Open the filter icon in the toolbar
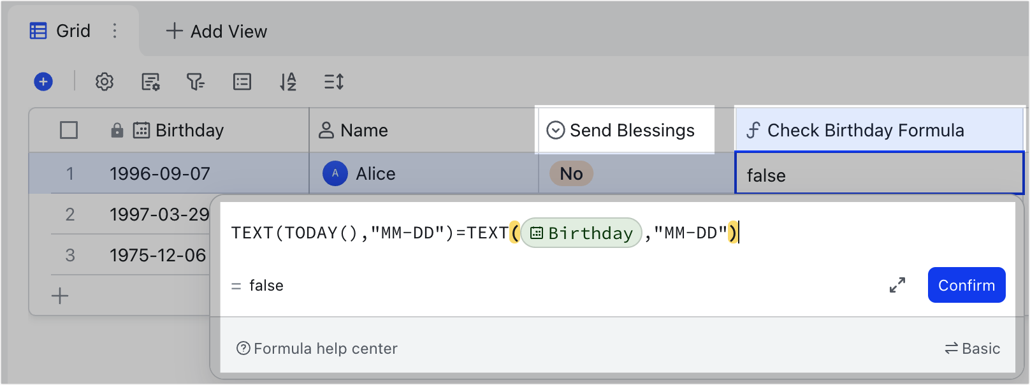This screenshot has height=385, width=1030. pyautogui.click(x=196, y=82)
